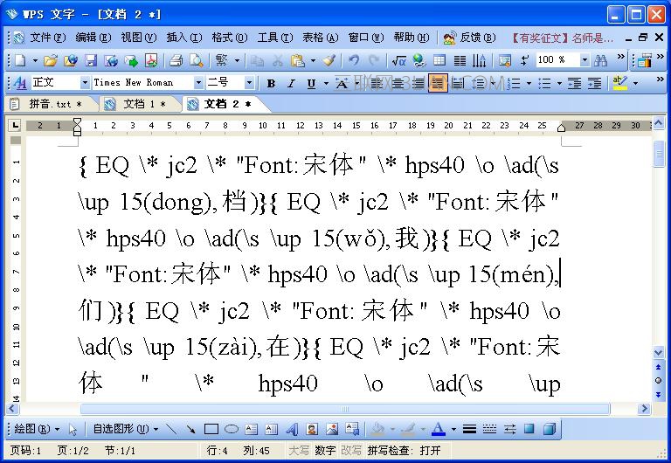The width and height of the screenshot is (671, 463).
Task: Select the rectangle shape drawing tool
Action: coord(211,429)
